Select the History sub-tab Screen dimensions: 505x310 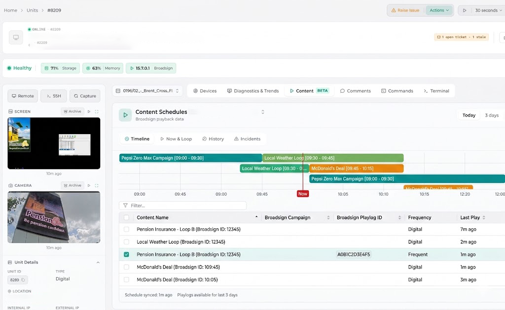tap(213, 139)
